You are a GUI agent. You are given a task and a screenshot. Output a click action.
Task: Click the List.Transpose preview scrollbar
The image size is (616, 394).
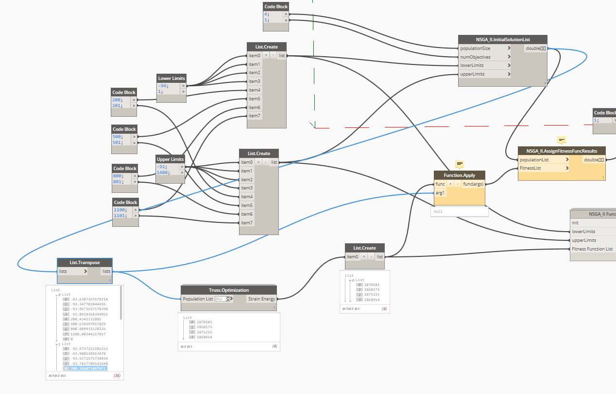coord(121,303)
